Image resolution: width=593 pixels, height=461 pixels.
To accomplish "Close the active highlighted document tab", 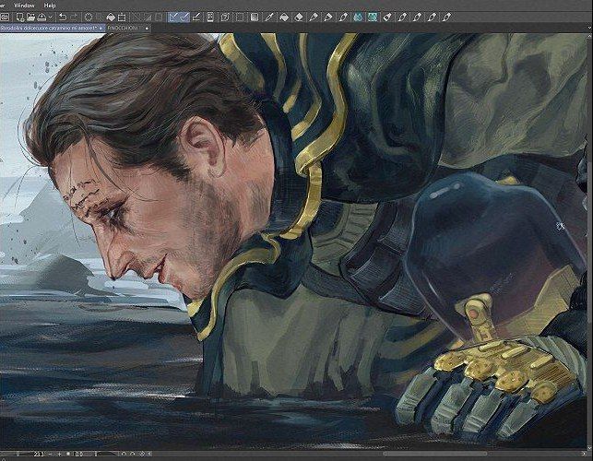I will click(101, 28).
